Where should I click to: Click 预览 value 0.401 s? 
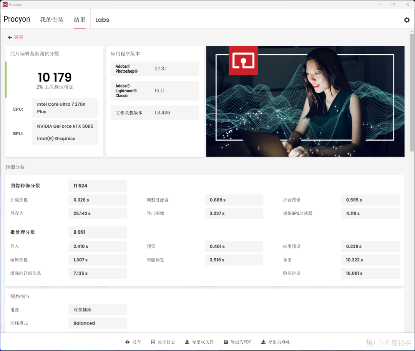234,246
